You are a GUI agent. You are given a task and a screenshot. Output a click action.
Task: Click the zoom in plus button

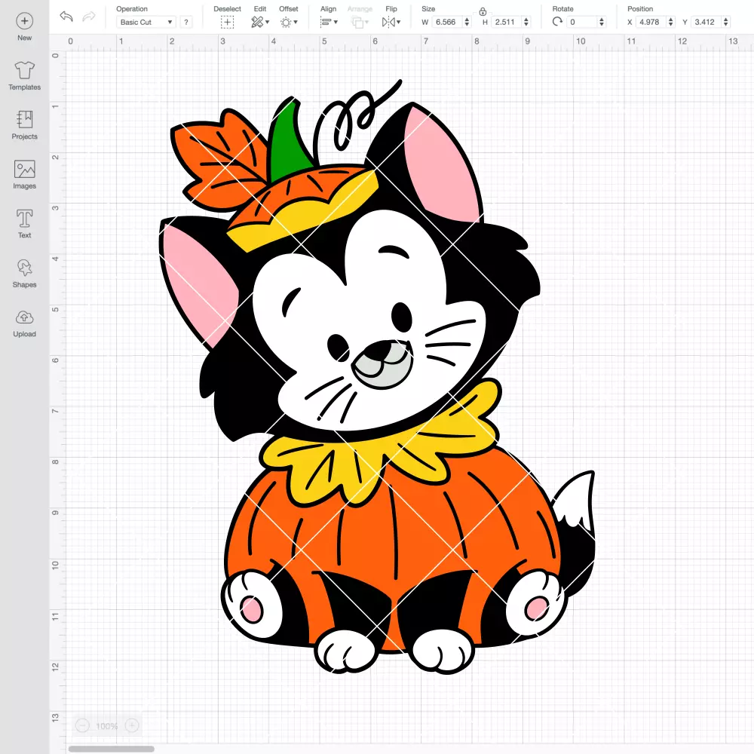coord(132,725)
